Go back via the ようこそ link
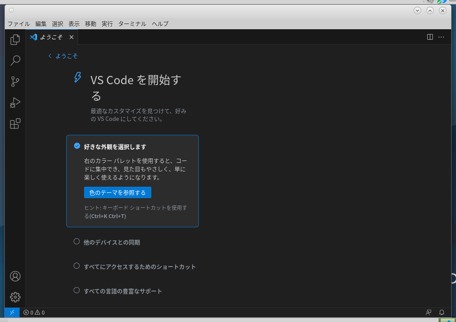Image resolution: width=456 pixels, height=322 pixels. pyautogui.click(x=63, y=56)
